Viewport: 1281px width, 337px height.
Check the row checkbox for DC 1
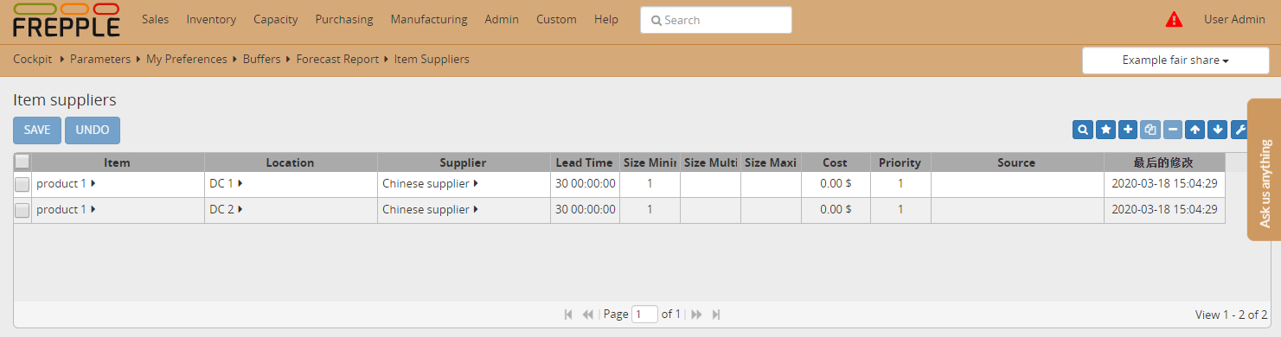[x=22, y=184]
